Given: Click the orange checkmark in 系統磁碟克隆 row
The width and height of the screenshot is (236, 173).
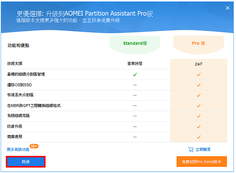Looking at the screenshot, I should click(198, 116).
